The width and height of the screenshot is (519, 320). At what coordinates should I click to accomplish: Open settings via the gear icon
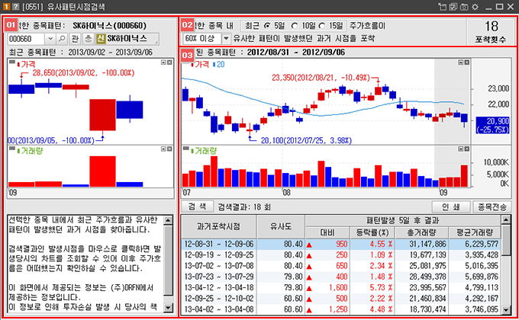(x=475, y=7)
